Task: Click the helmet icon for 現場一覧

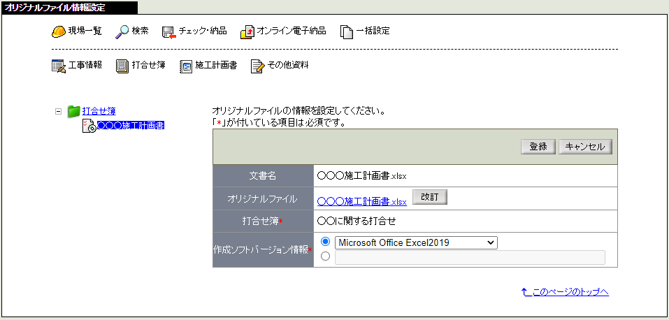Action: coord(59,31)
